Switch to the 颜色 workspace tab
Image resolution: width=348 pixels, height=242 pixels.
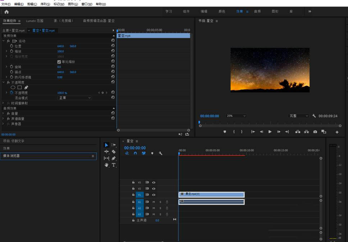(x=222, y=12)
